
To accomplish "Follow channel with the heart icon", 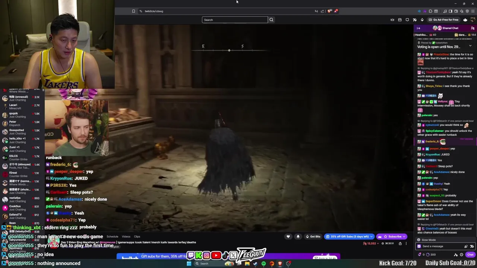I will (288, 236).
